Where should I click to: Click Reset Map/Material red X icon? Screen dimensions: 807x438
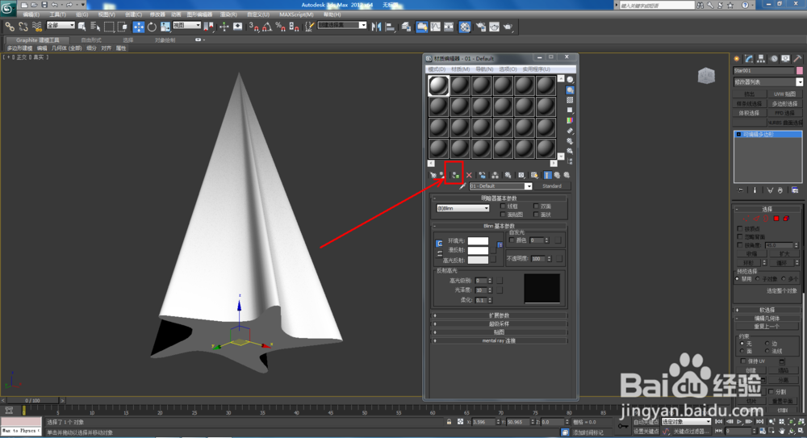tap(469, 176)
